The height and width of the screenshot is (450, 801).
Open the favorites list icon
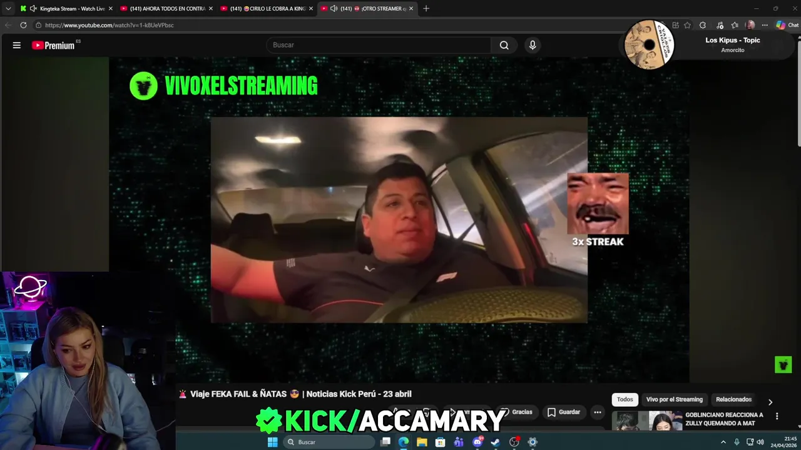coord(735,25)
